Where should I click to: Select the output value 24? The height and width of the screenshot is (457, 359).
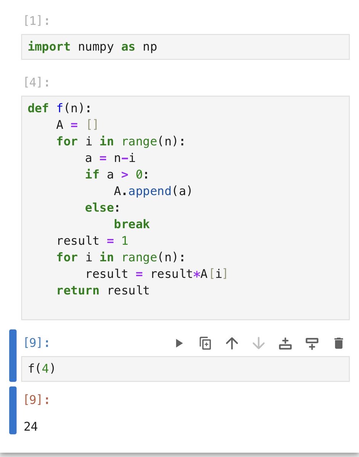pyautogui.click(x=31, y=427)
